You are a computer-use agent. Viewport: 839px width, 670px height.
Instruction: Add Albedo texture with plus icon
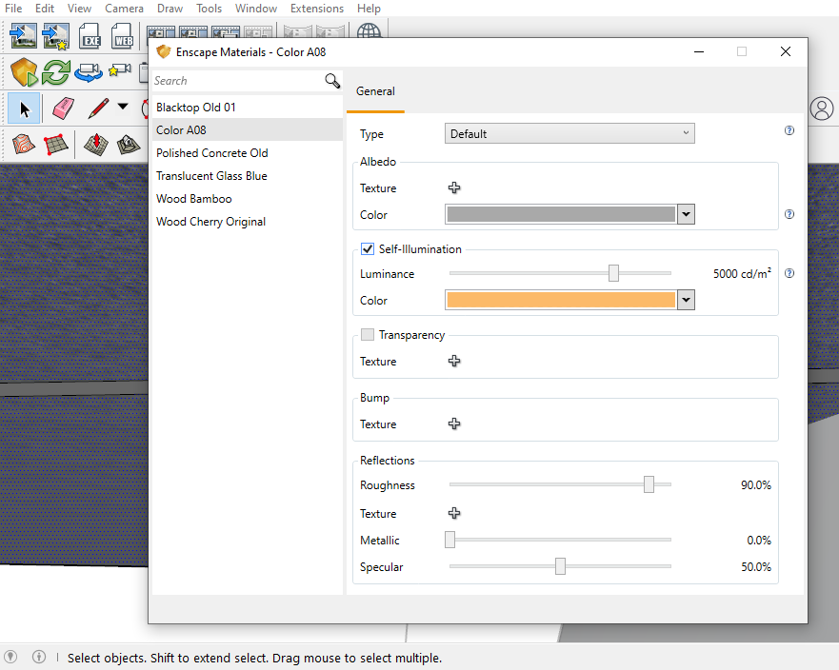point(454,187)
